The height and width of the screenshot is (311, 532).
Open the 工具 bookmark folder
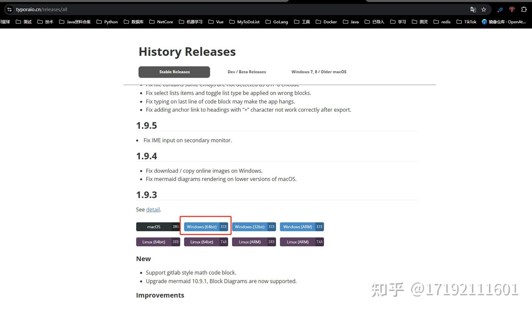pyautogui.click(x=302, y=22)
